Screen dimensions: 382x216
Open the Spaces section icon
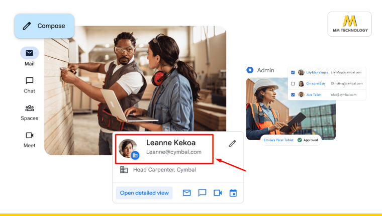[x=30, y=108]
